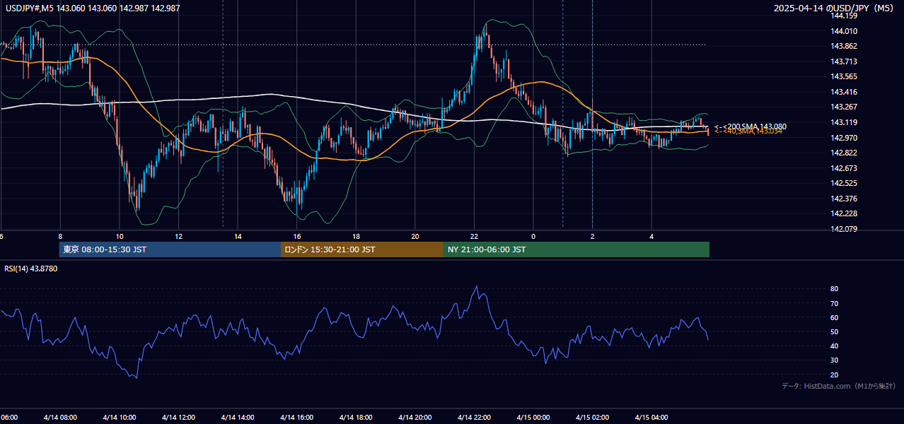Click the 4/14 16:00 bottom date label
904x424 pixels.
(x=296, y=418)
